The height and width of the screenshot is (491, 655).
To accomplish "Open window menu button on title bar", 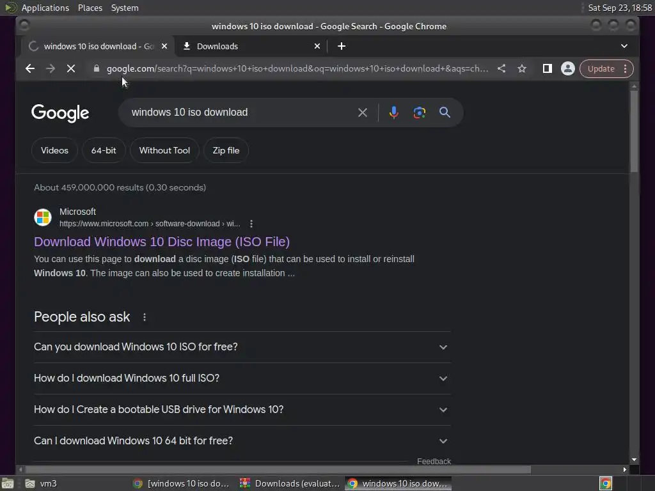I will 24,26.
